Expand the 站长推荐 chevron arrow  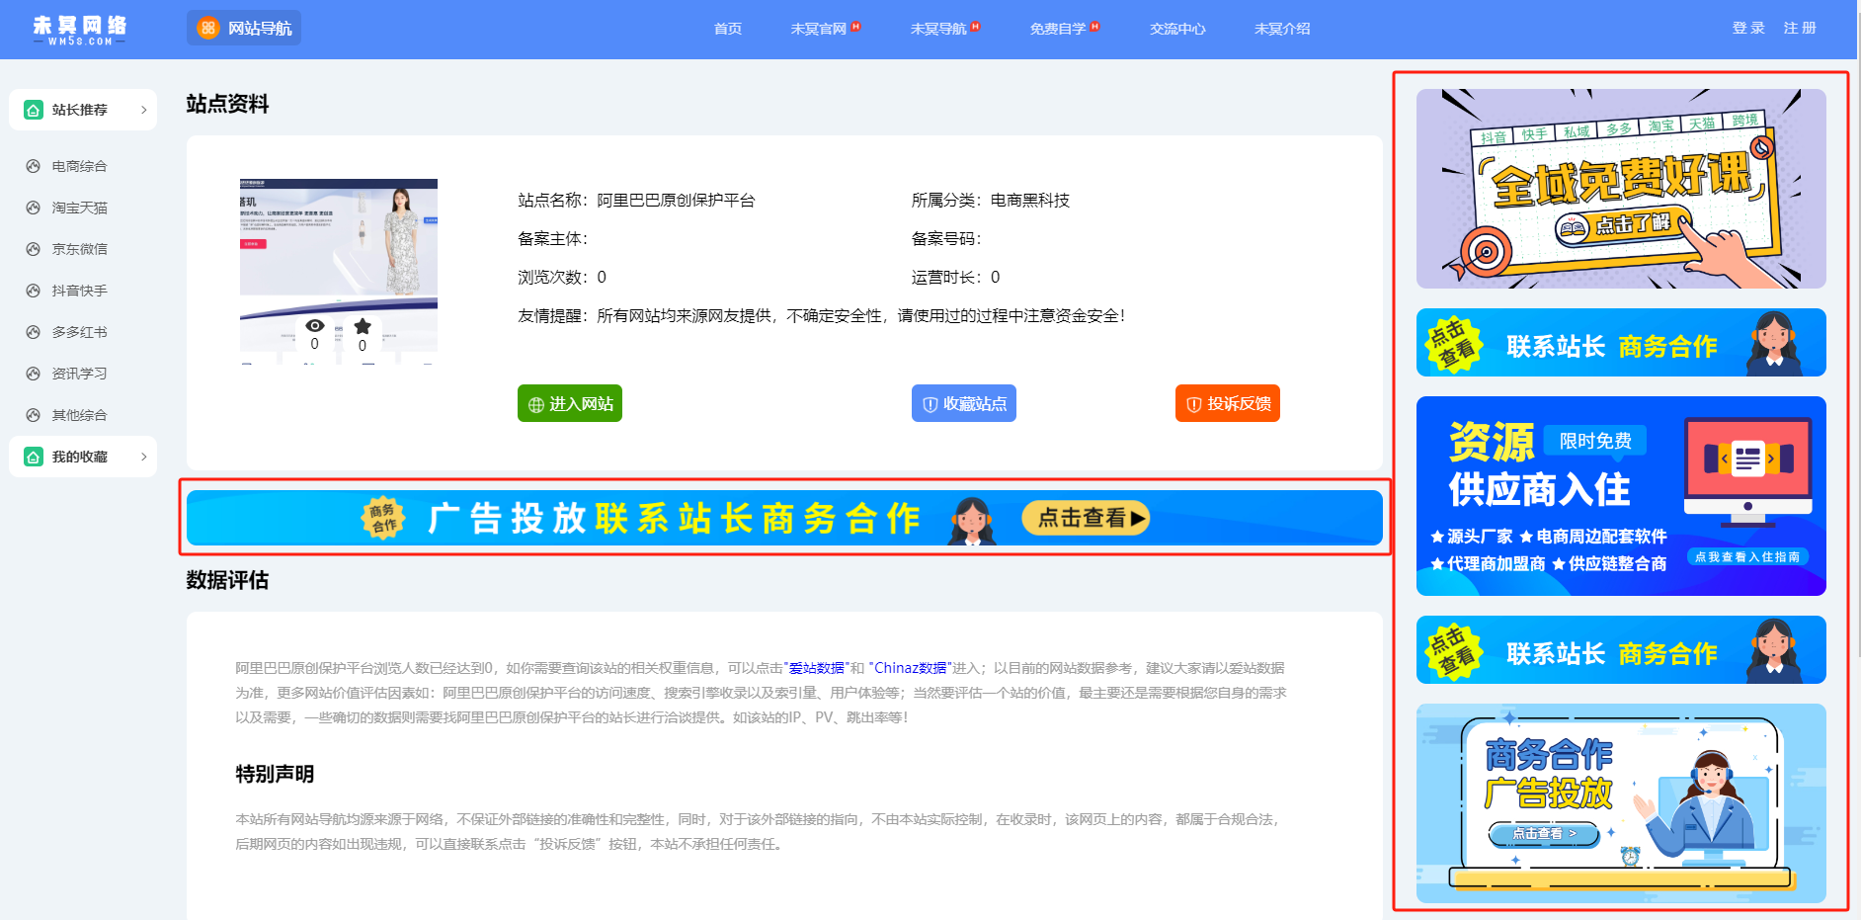tap(144, 110)
